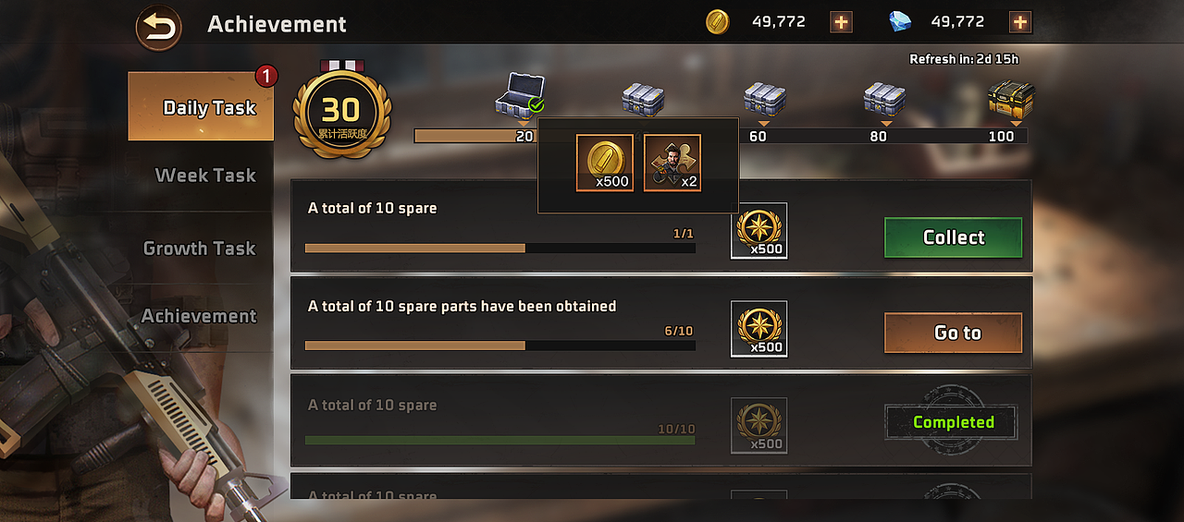Click the gold coin icon beside the 49,772 coin balance

coord(717,22)
